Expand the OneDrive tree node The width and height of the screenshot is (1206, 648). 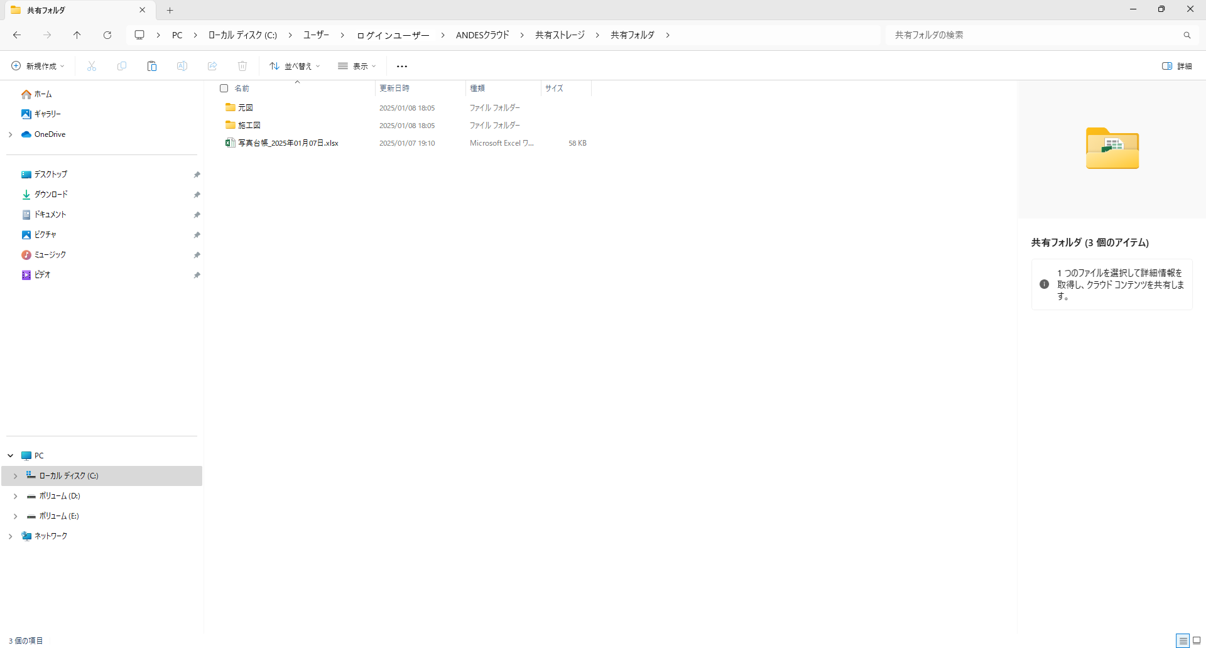coord(11,134)
